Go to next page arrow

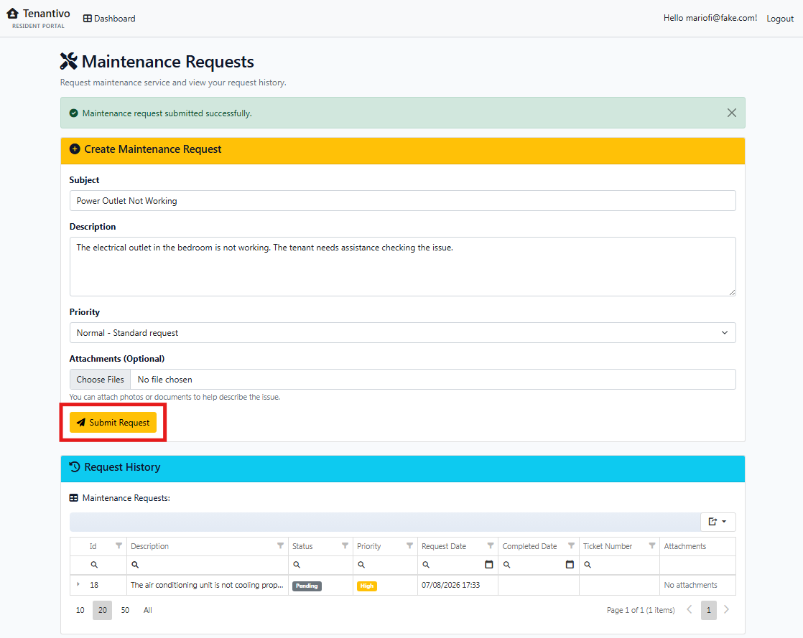726,609
